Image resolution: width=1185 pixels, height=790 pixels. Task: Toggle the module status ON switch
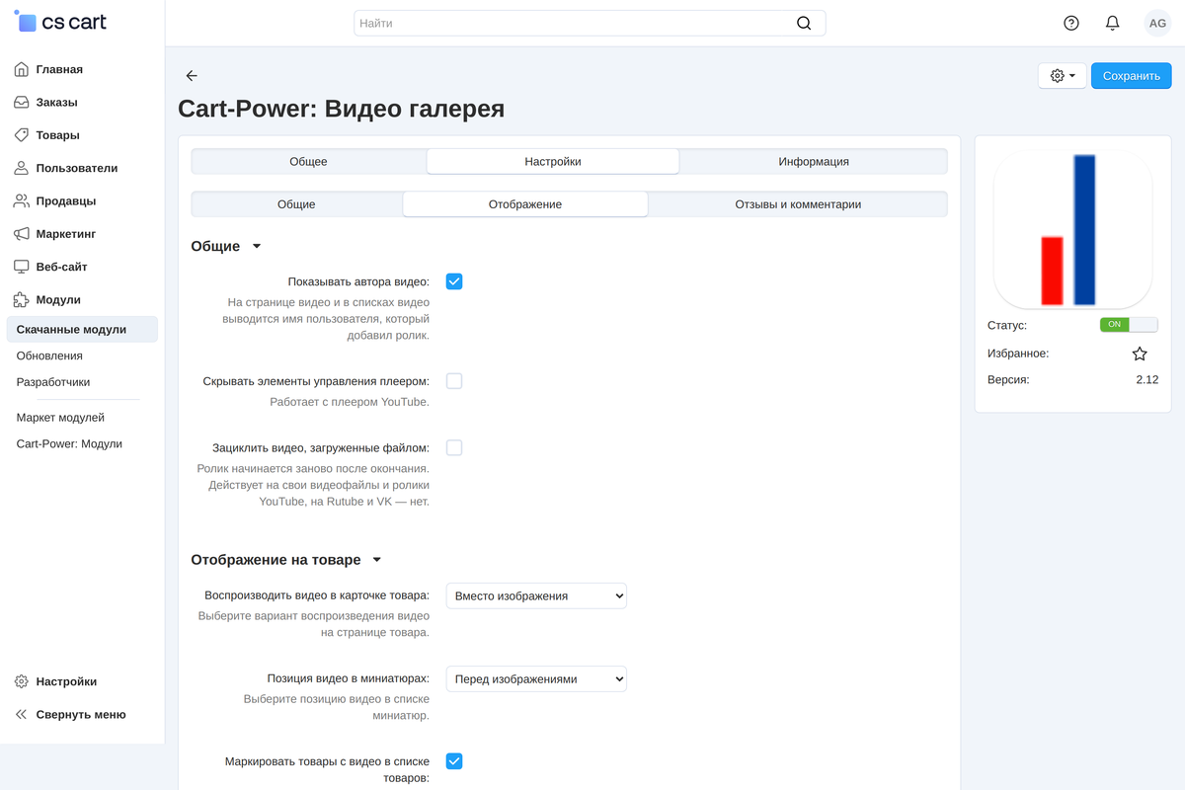coord(1129,325)
